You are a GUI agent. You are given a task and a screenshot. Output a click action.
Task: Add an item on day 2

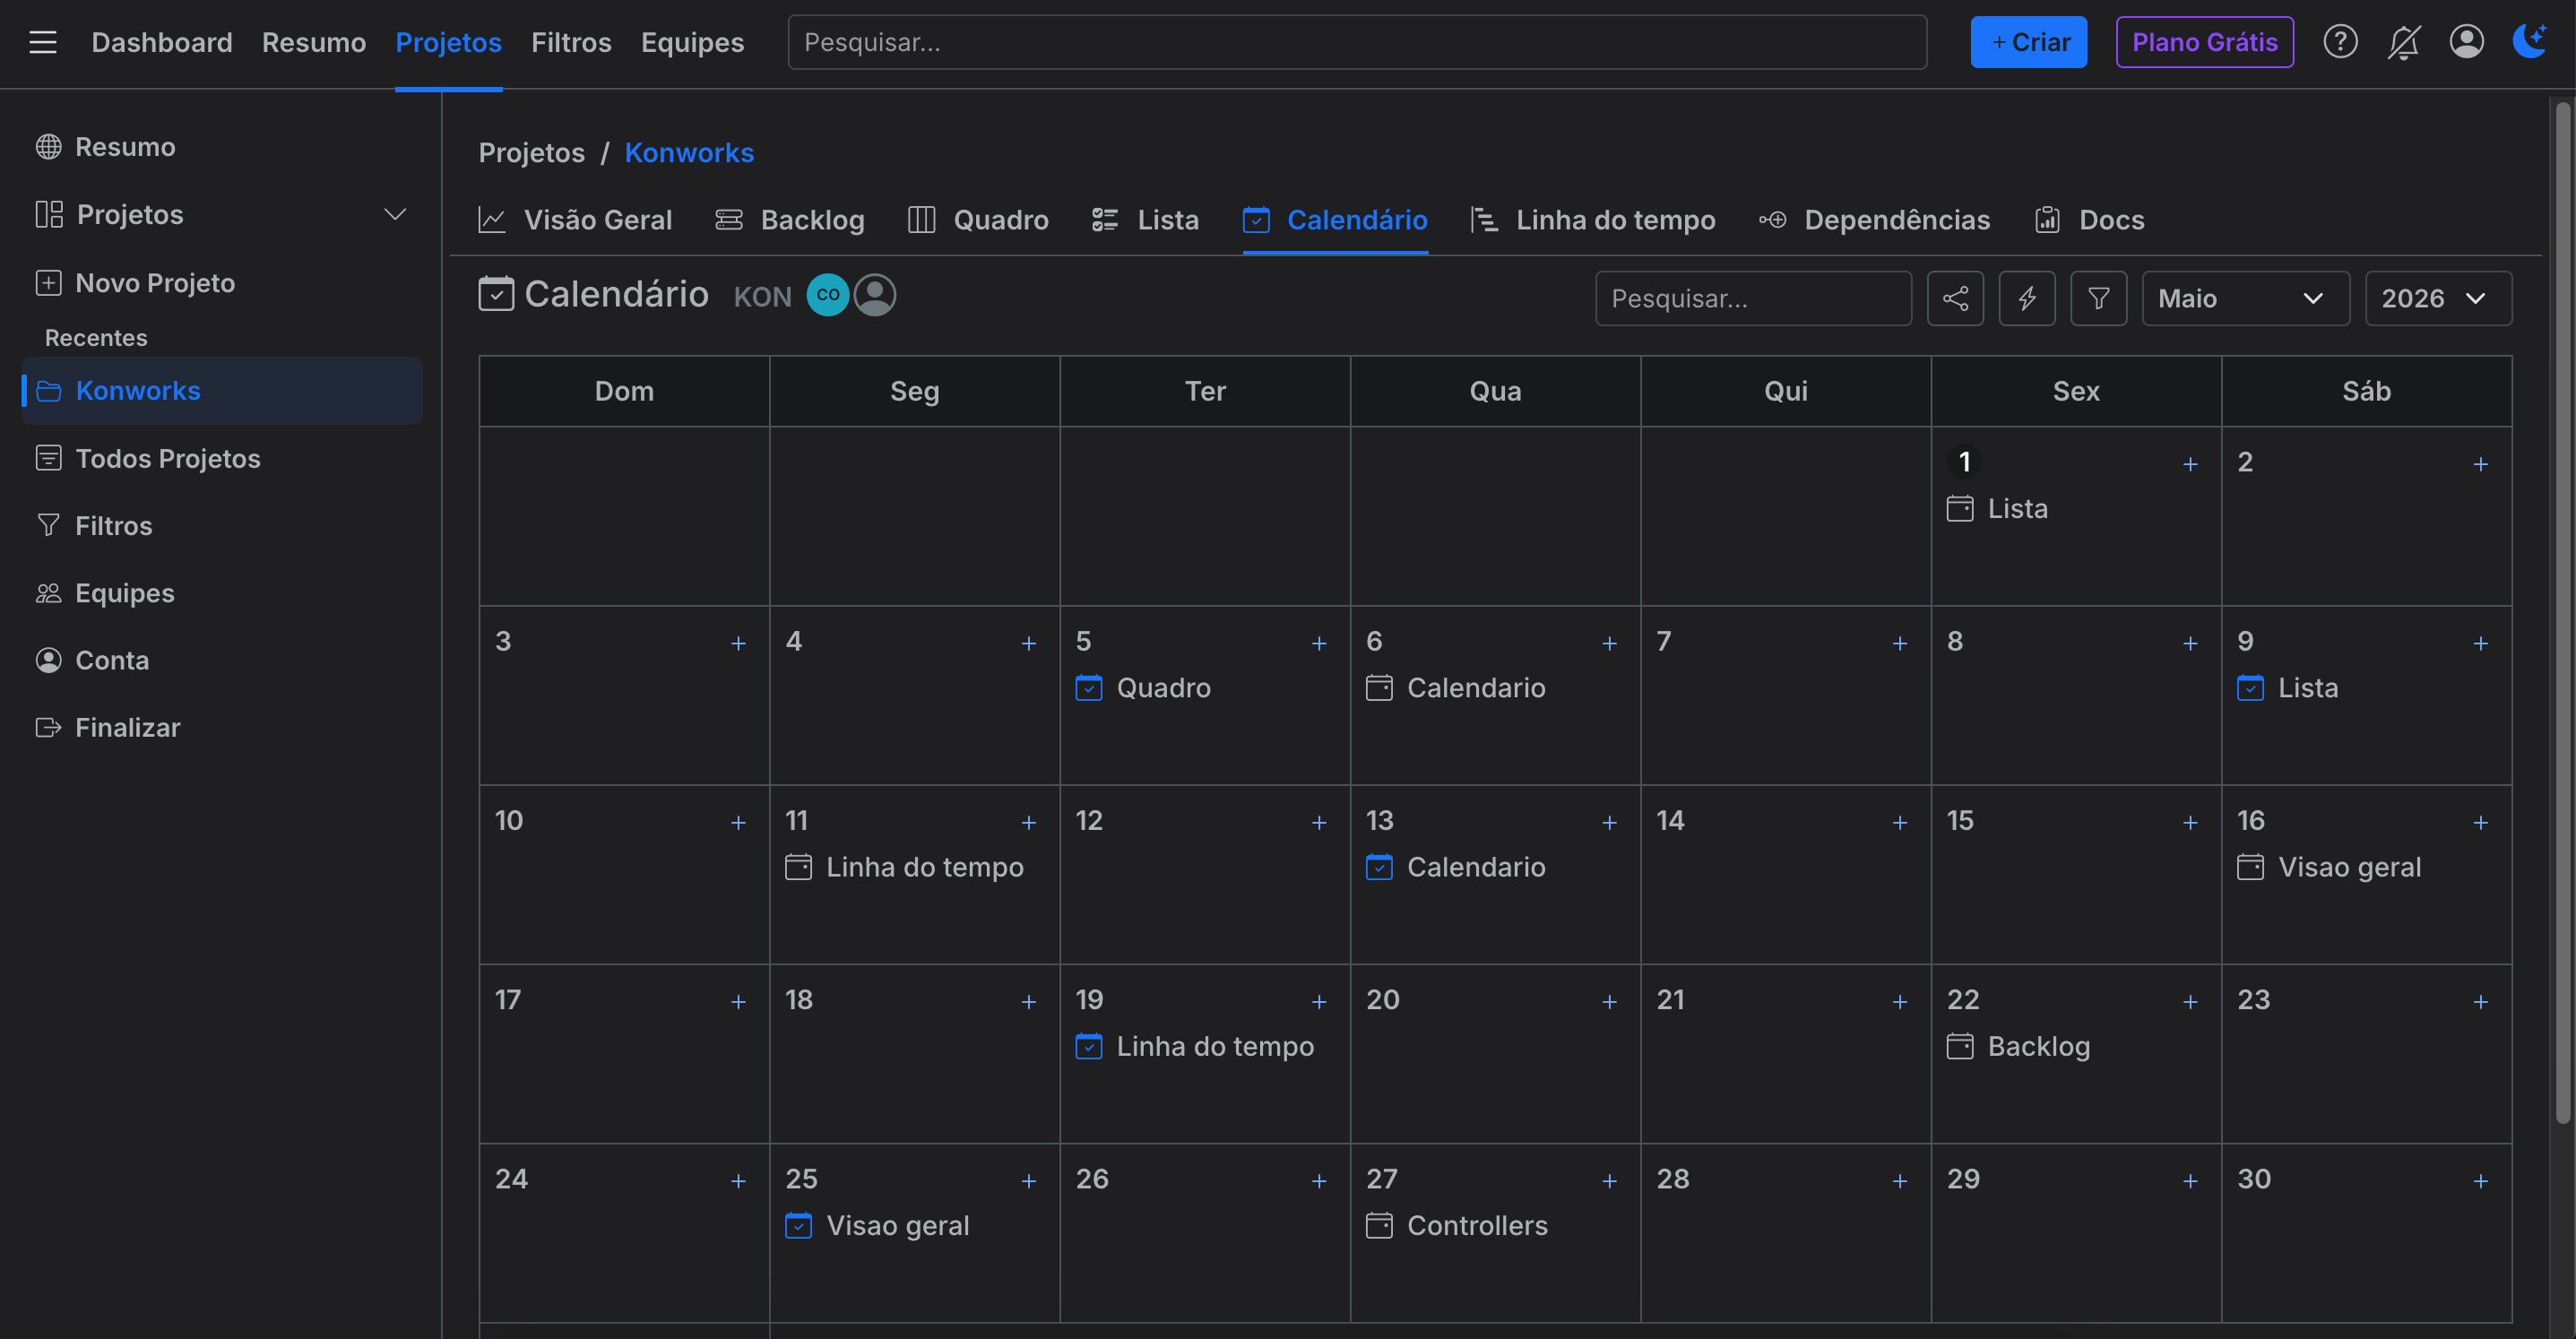[2481, 464]
